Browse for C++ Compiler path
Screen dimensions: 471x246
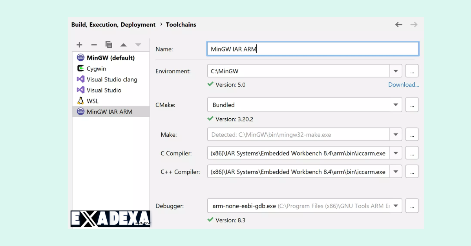coord(412,172)
